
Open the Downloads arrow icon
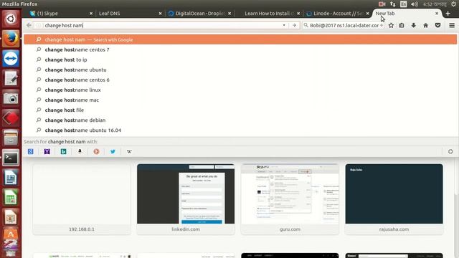414,26
